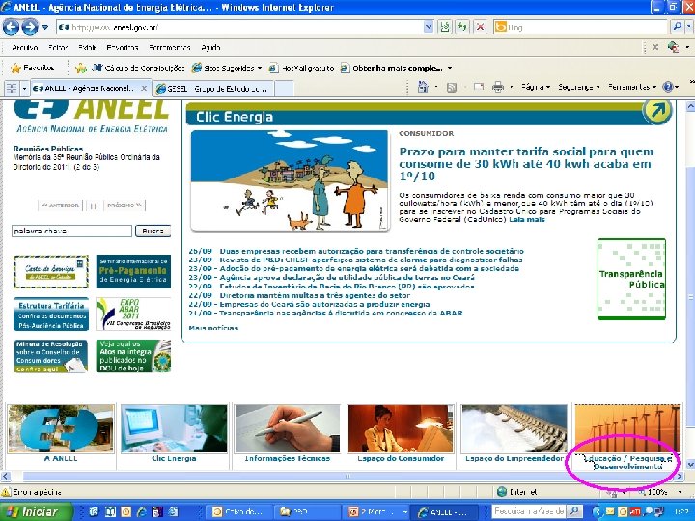Open the Estrutura Tarifária banner
Image resolution: width=695 pixels, height=521 pixels.
coord(51,315)
